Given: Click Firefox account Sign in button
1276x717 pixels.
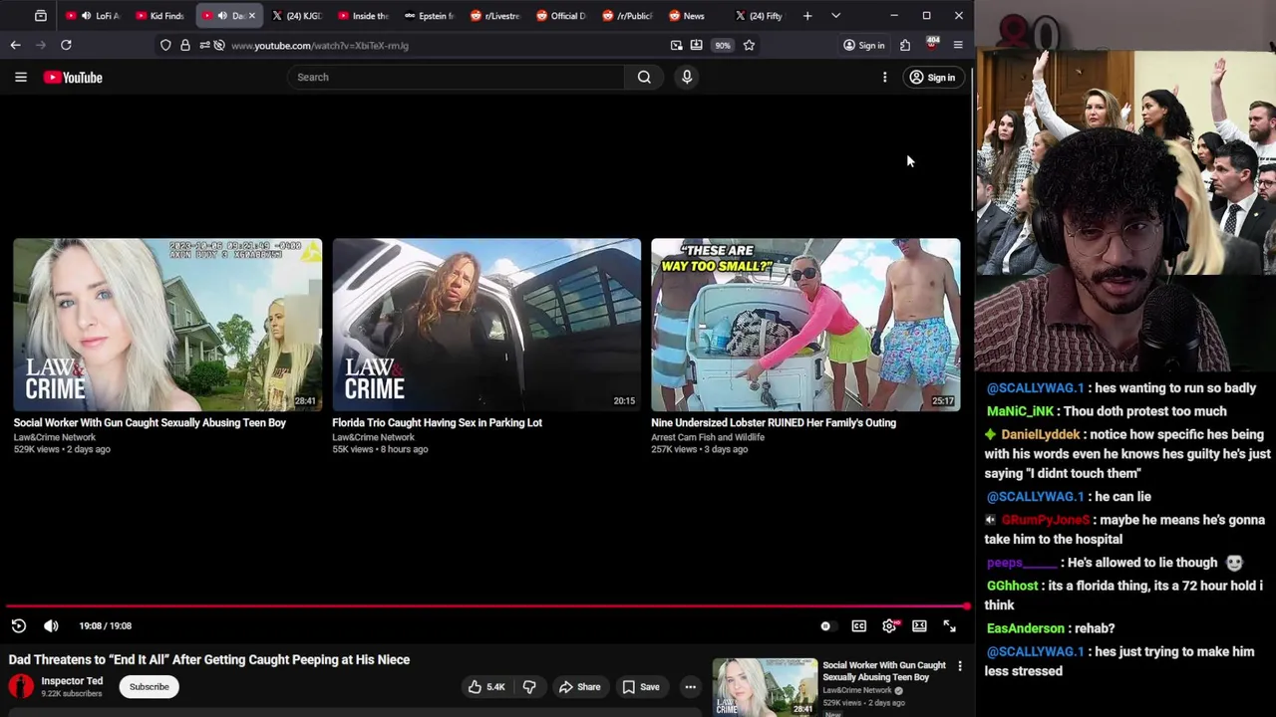Looking at the screenshot, I should (x=863, y=45).
